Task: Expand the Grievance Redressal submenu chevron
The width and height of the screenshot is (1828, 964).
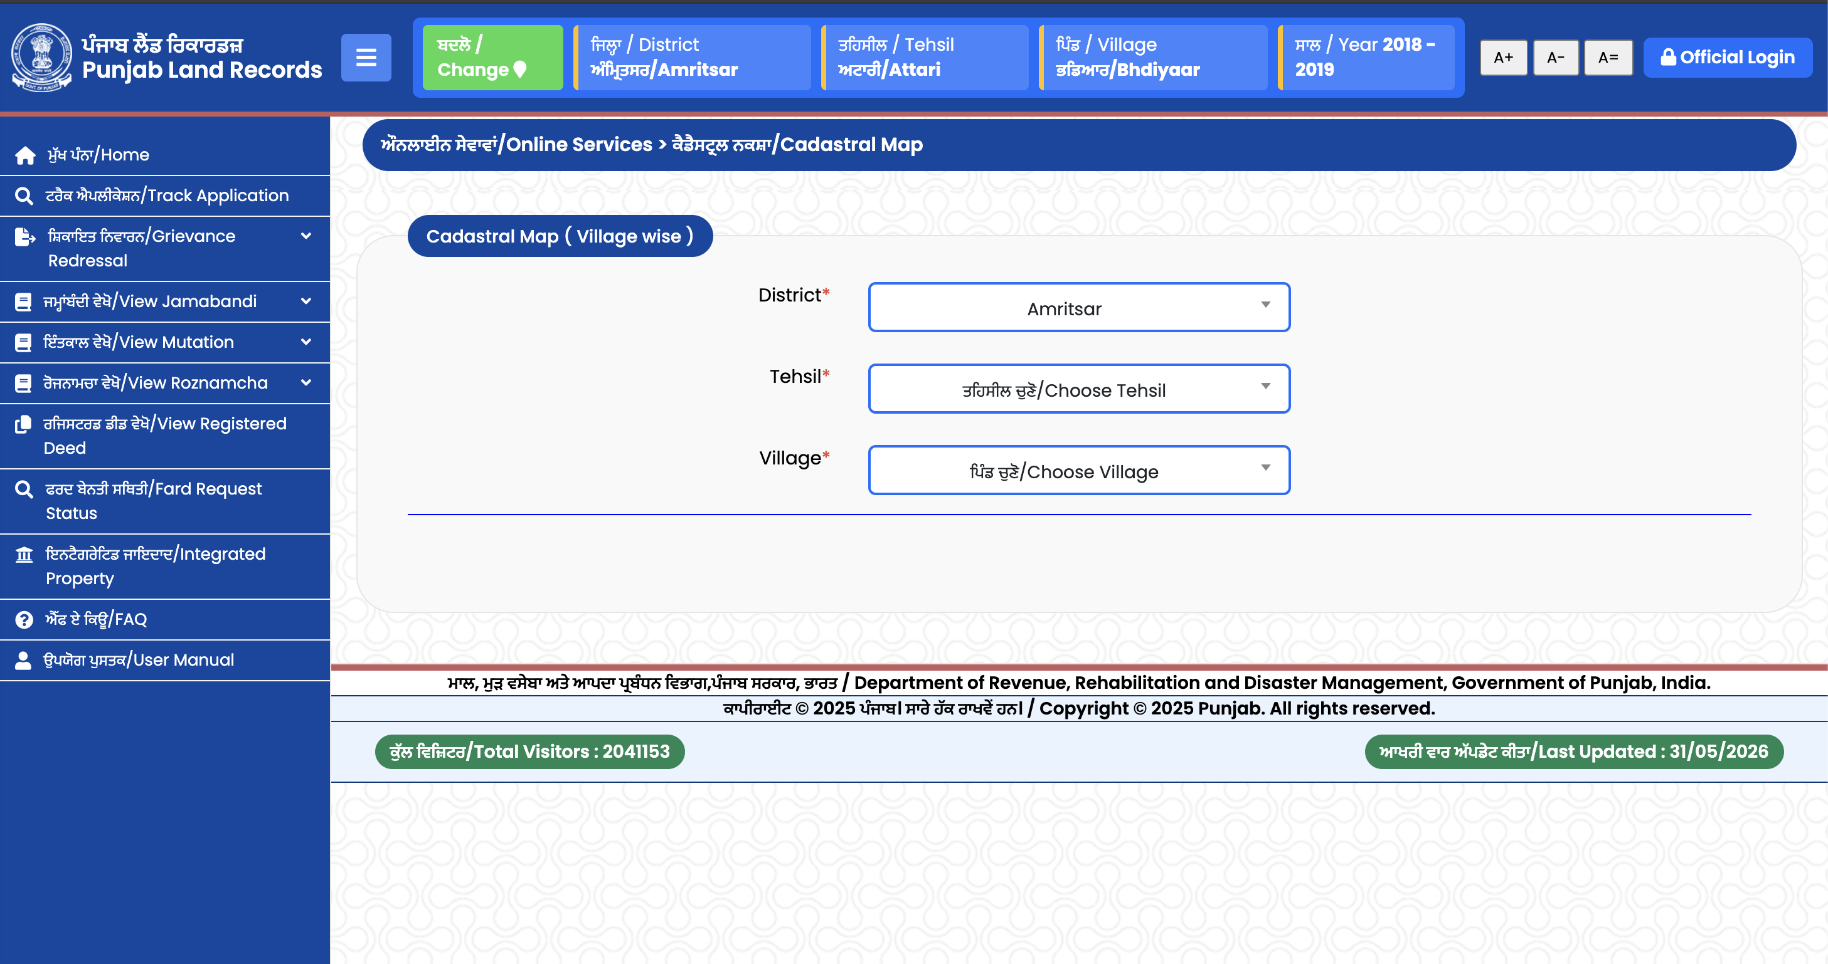Action: [306, 236]
